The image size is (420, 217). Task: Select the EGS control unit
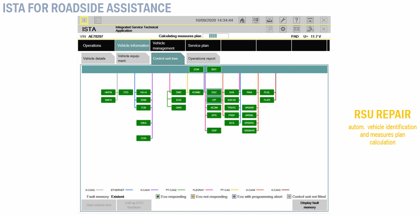[x=179, y=100]
